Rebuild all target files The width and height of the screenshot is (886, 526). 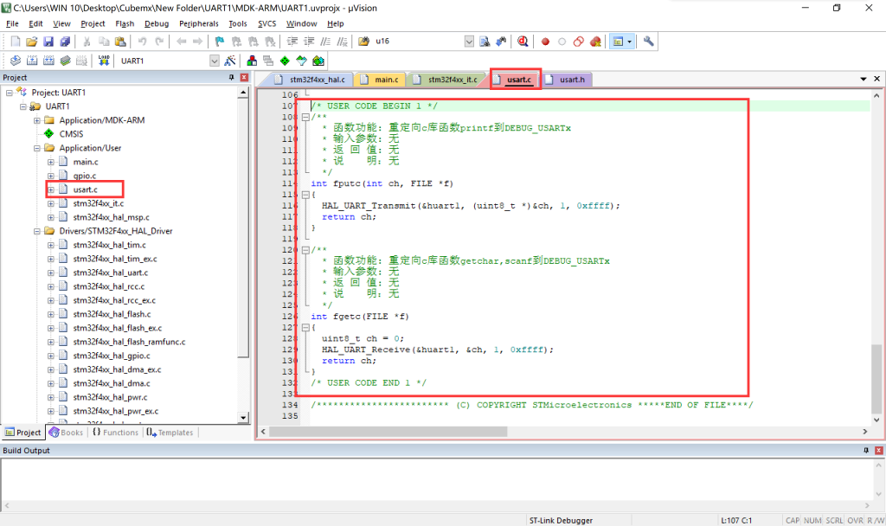[48, 60]
